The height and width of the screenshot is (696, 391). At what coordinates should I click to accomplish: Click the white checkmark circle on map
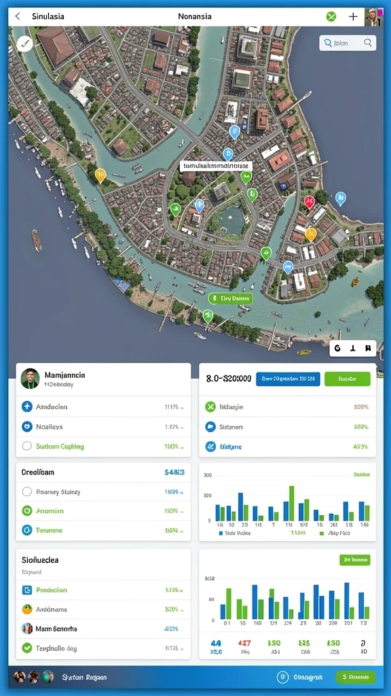coord(25,44)
